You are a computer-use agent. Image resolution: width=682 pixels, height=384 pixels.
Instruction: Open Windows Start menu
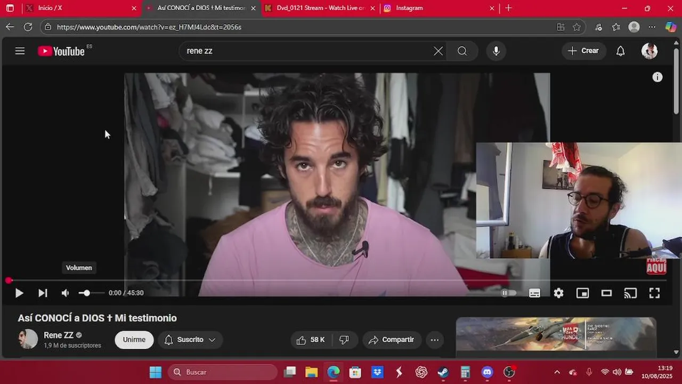tap(155, 372)
